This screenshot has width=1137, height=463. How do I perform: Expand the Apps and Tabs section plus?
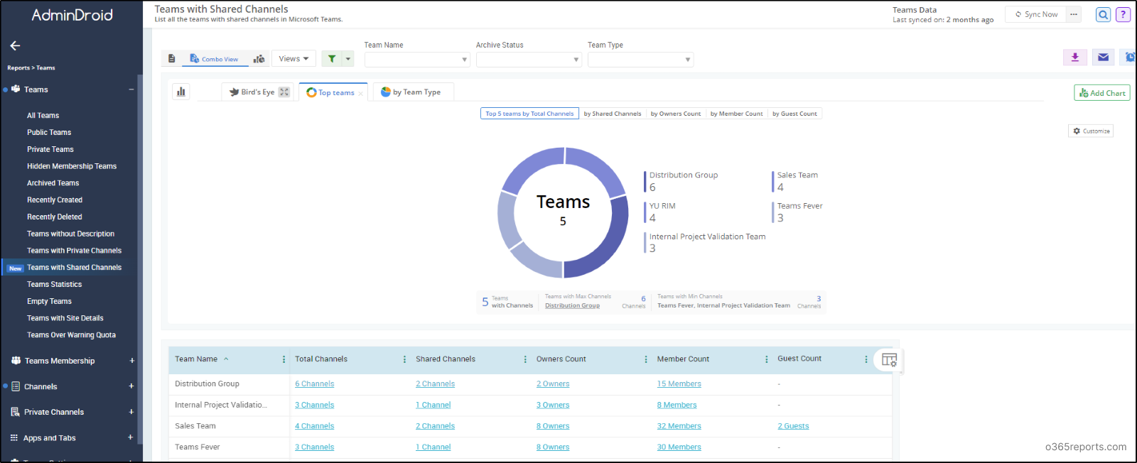130,437
